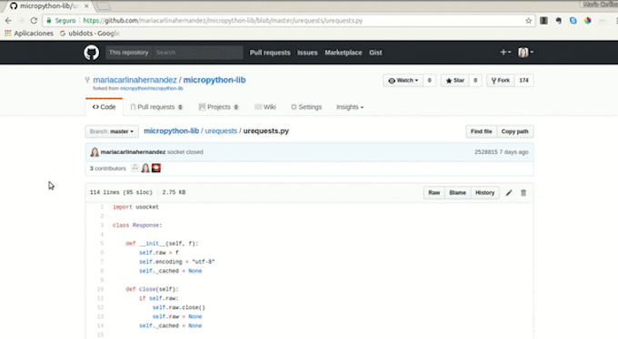The height and width of the screenshot is (339, 618).
Task: Switch to the Settings tab
Action: pyautogui.click(x=306, y=107)
